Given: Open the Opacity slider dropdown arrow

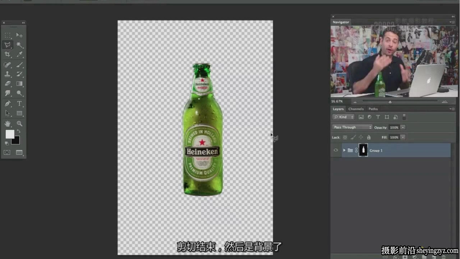Looking at the screenshot, I should (x=403, y=127).
